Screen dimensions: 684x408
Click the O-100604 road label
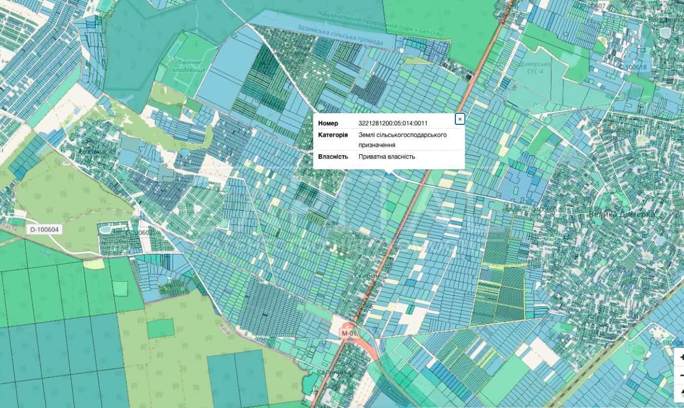click(44, 229)
